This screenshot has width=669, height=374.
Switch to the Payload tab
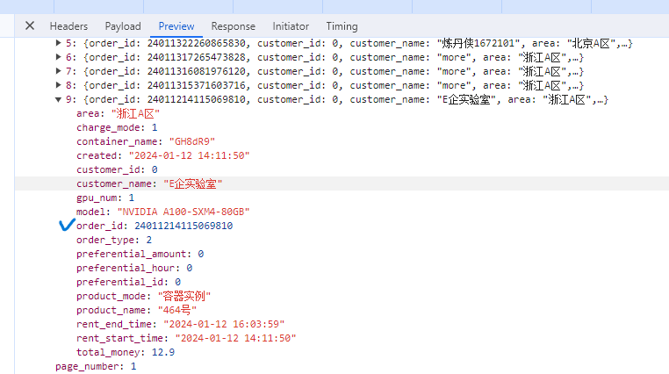coord(123,26)
